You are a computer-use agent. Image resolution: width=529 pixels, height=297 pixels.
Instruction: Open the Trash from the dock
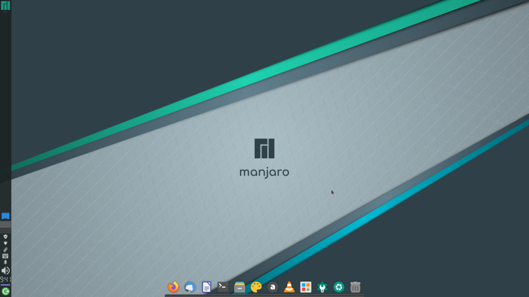point(355,287)
